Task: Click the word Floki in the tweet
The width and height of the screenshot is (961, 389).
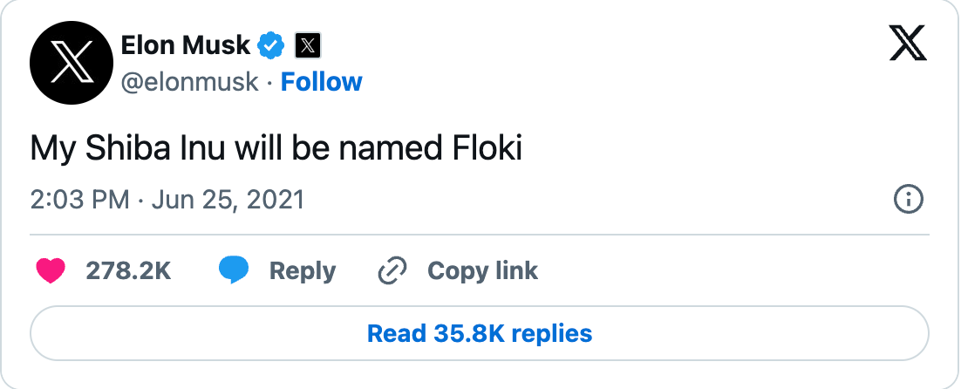Action: click(487, 147)
